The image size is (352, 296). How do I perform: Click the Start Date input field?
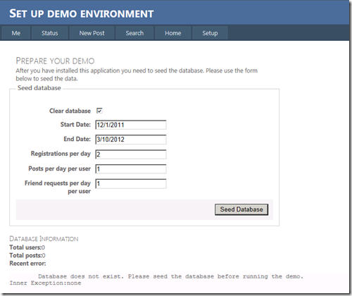tap(131, 125)
